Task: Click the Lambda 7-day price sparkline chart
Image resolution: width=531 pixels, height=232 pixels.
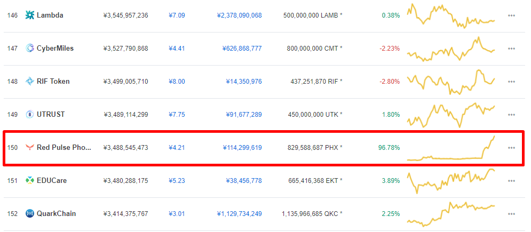Action: [x=451, y=16]
